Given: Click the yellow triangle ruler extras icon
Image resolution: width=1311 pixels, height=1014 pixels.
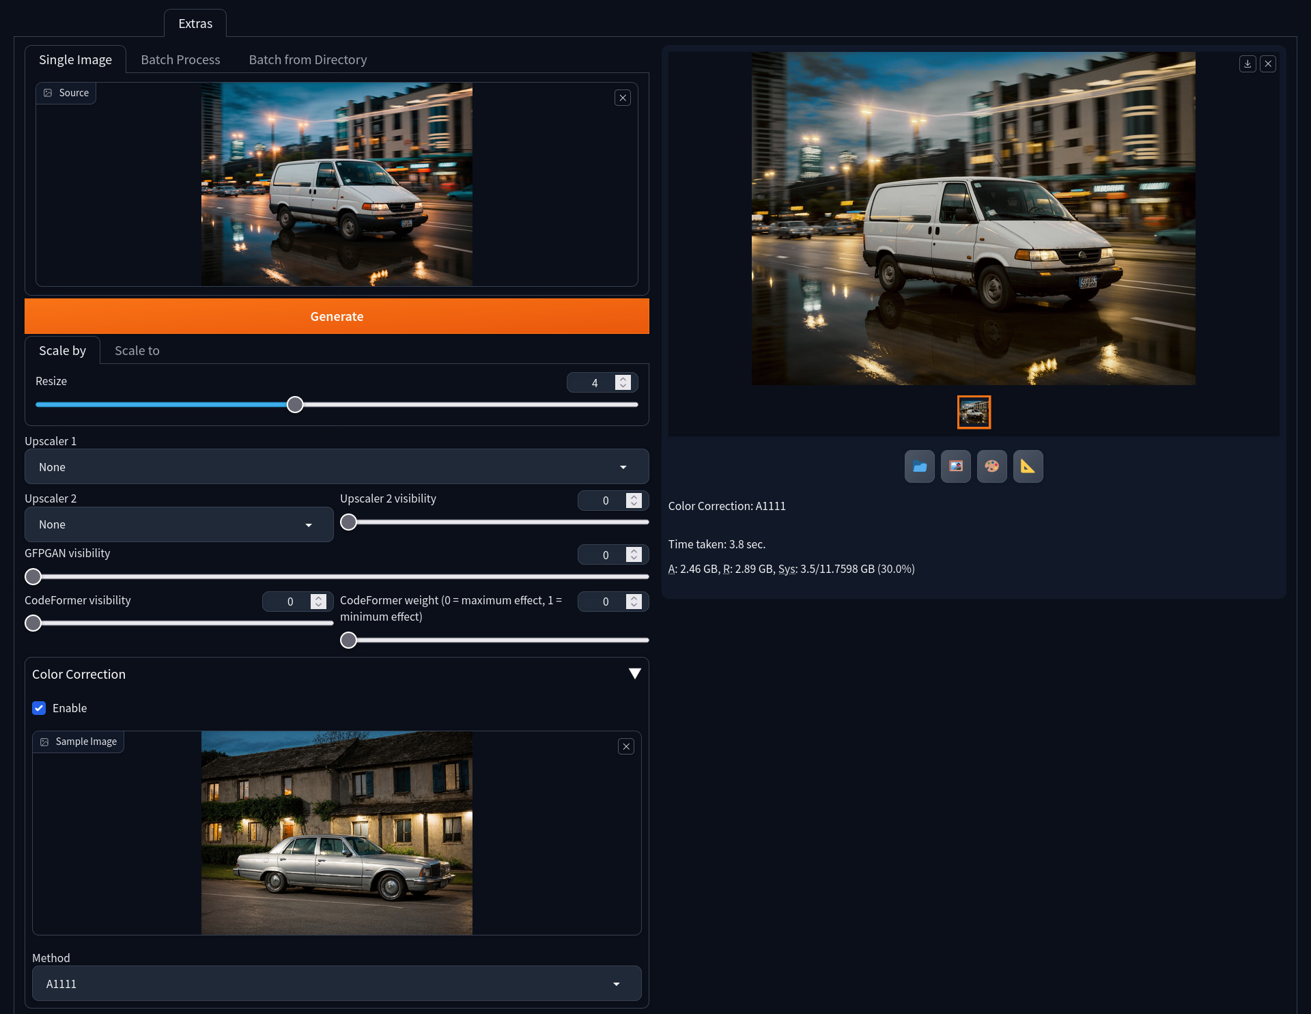Looking at the screenshot, I should point(1028,466).
